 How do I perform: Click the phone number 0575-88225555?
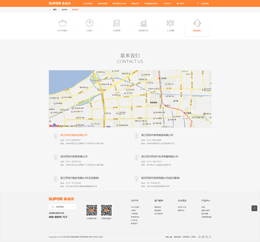click(x=154, y=161)
